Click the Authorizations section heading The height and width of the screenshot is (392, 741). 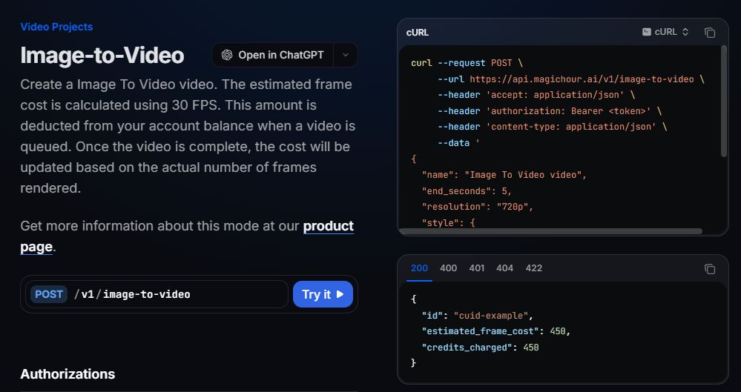[x=67, y=374]
